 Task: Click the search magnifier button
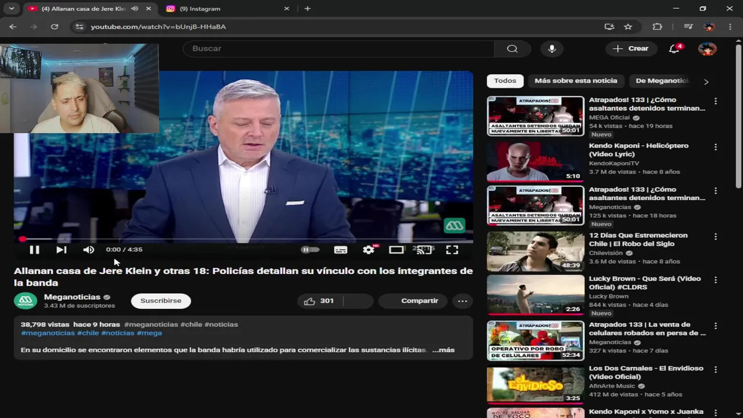[x=512, y=49]
